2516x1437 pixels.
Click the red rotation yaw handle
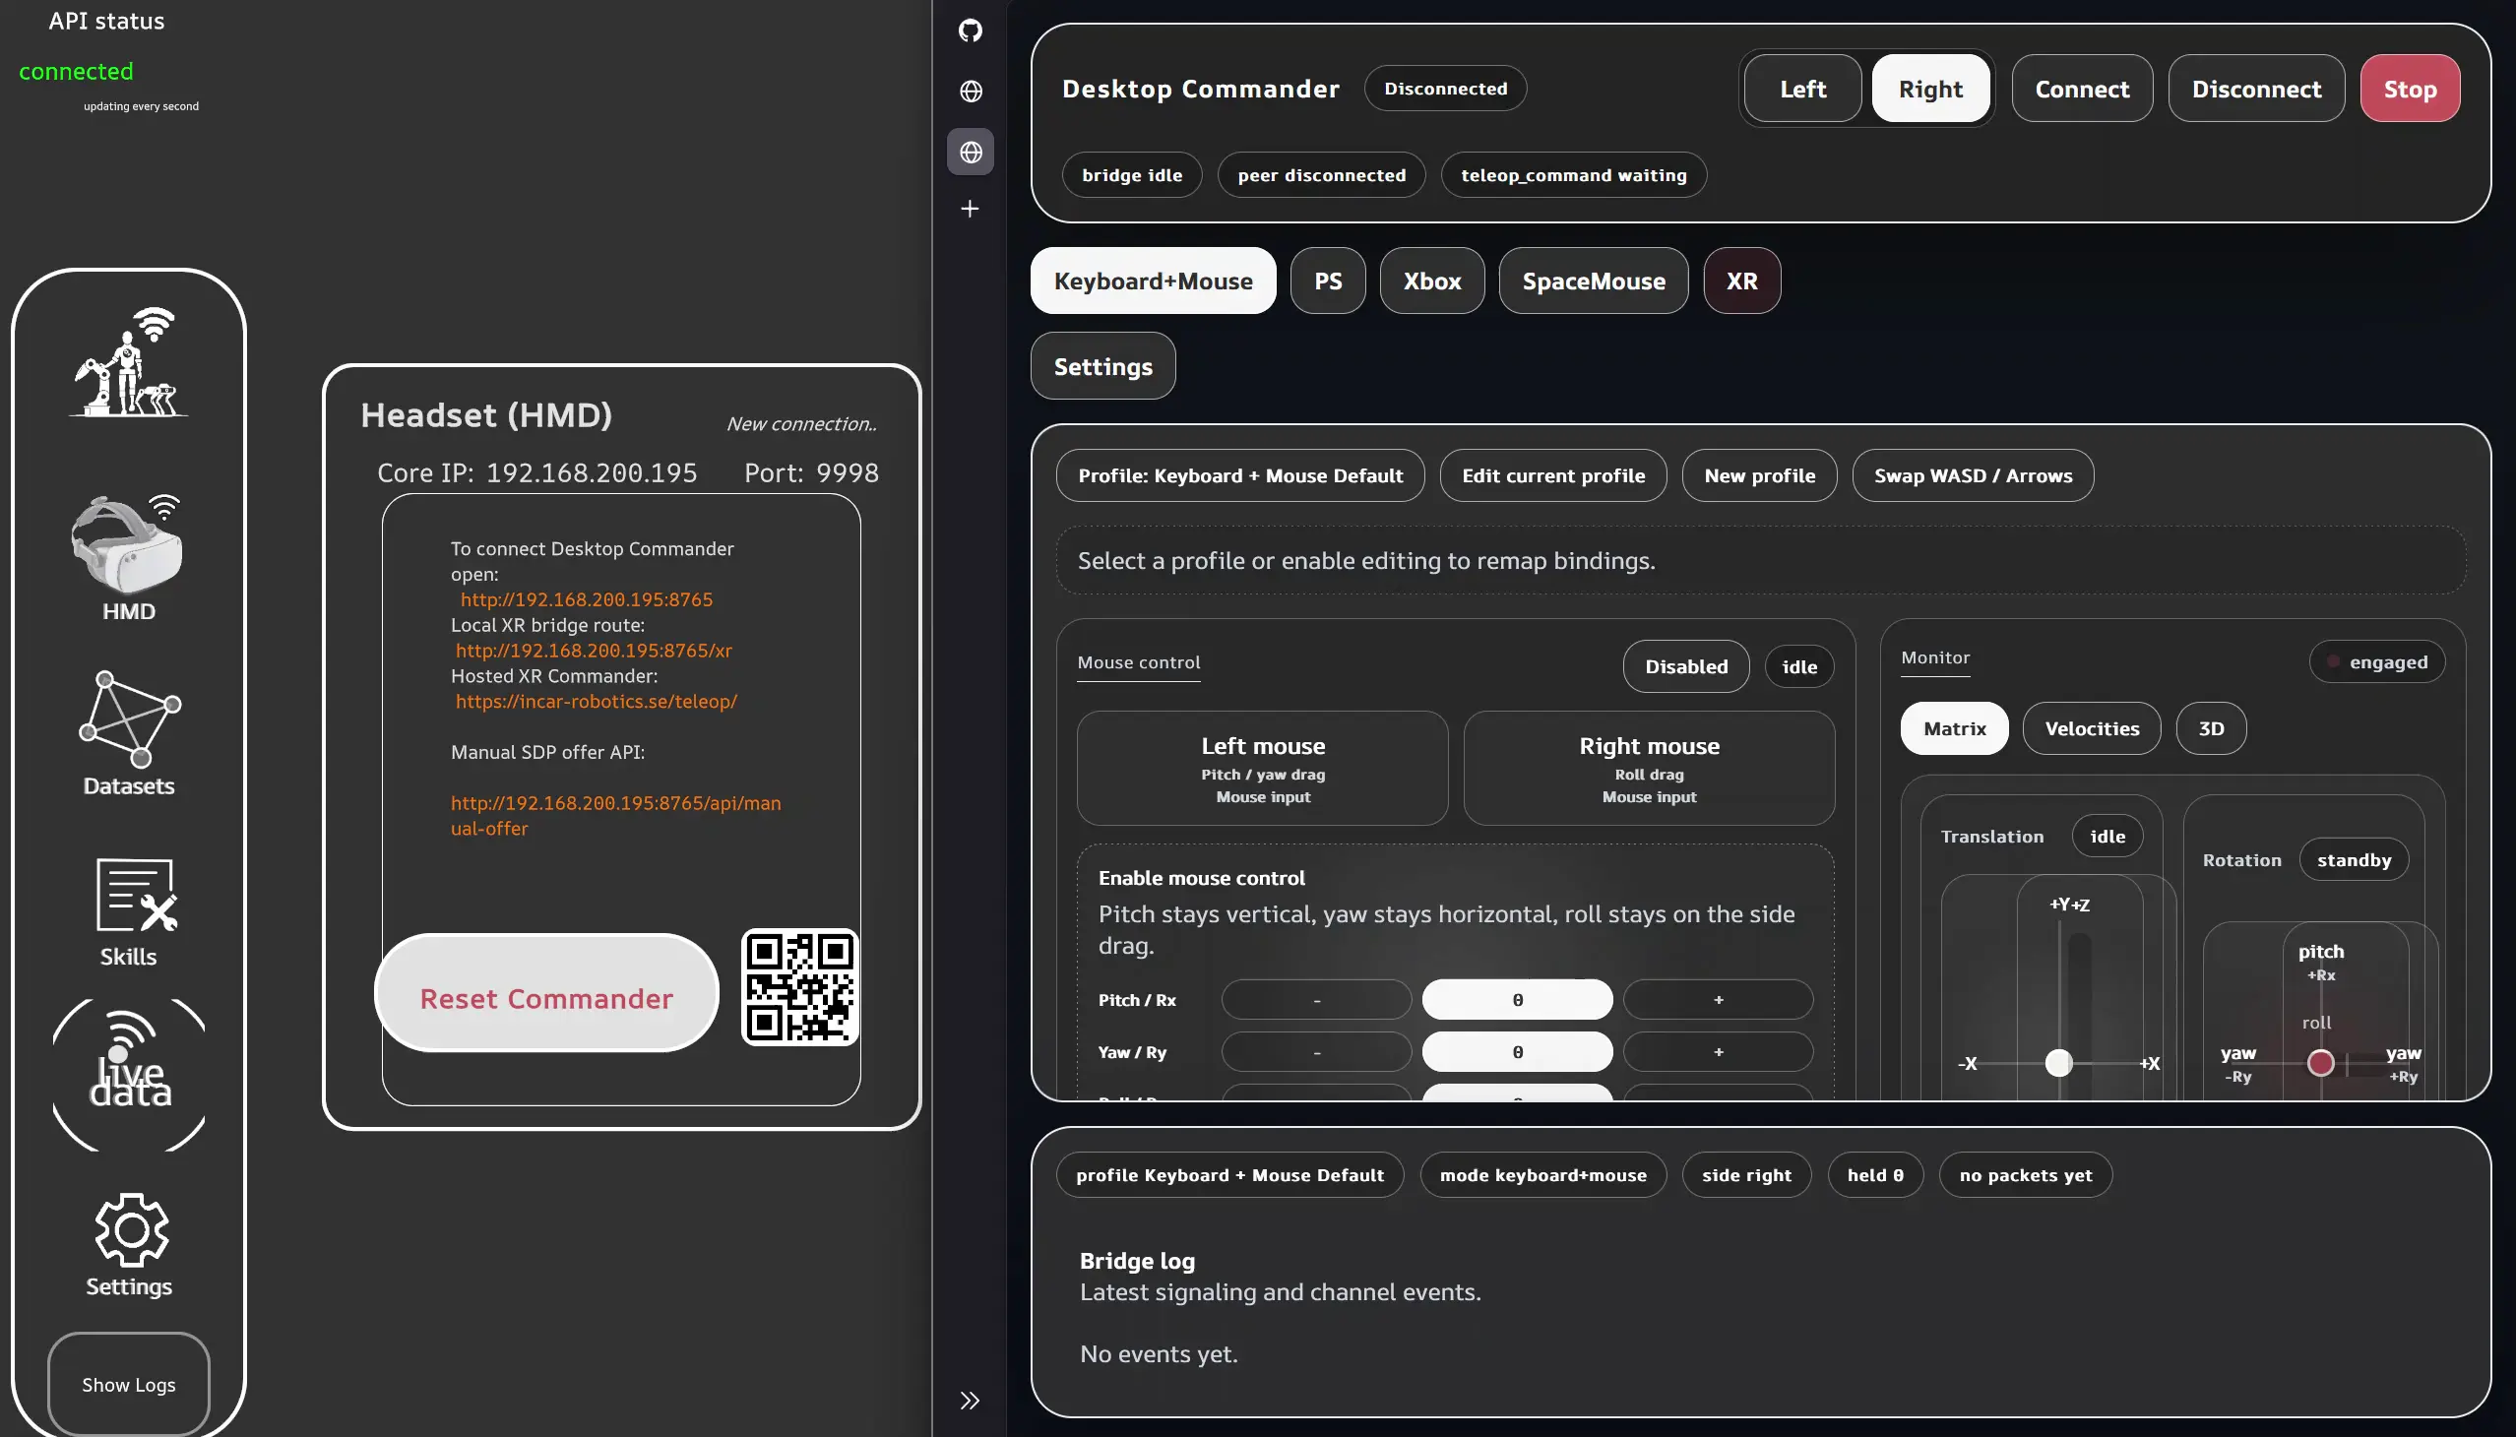point(2319,1063)
